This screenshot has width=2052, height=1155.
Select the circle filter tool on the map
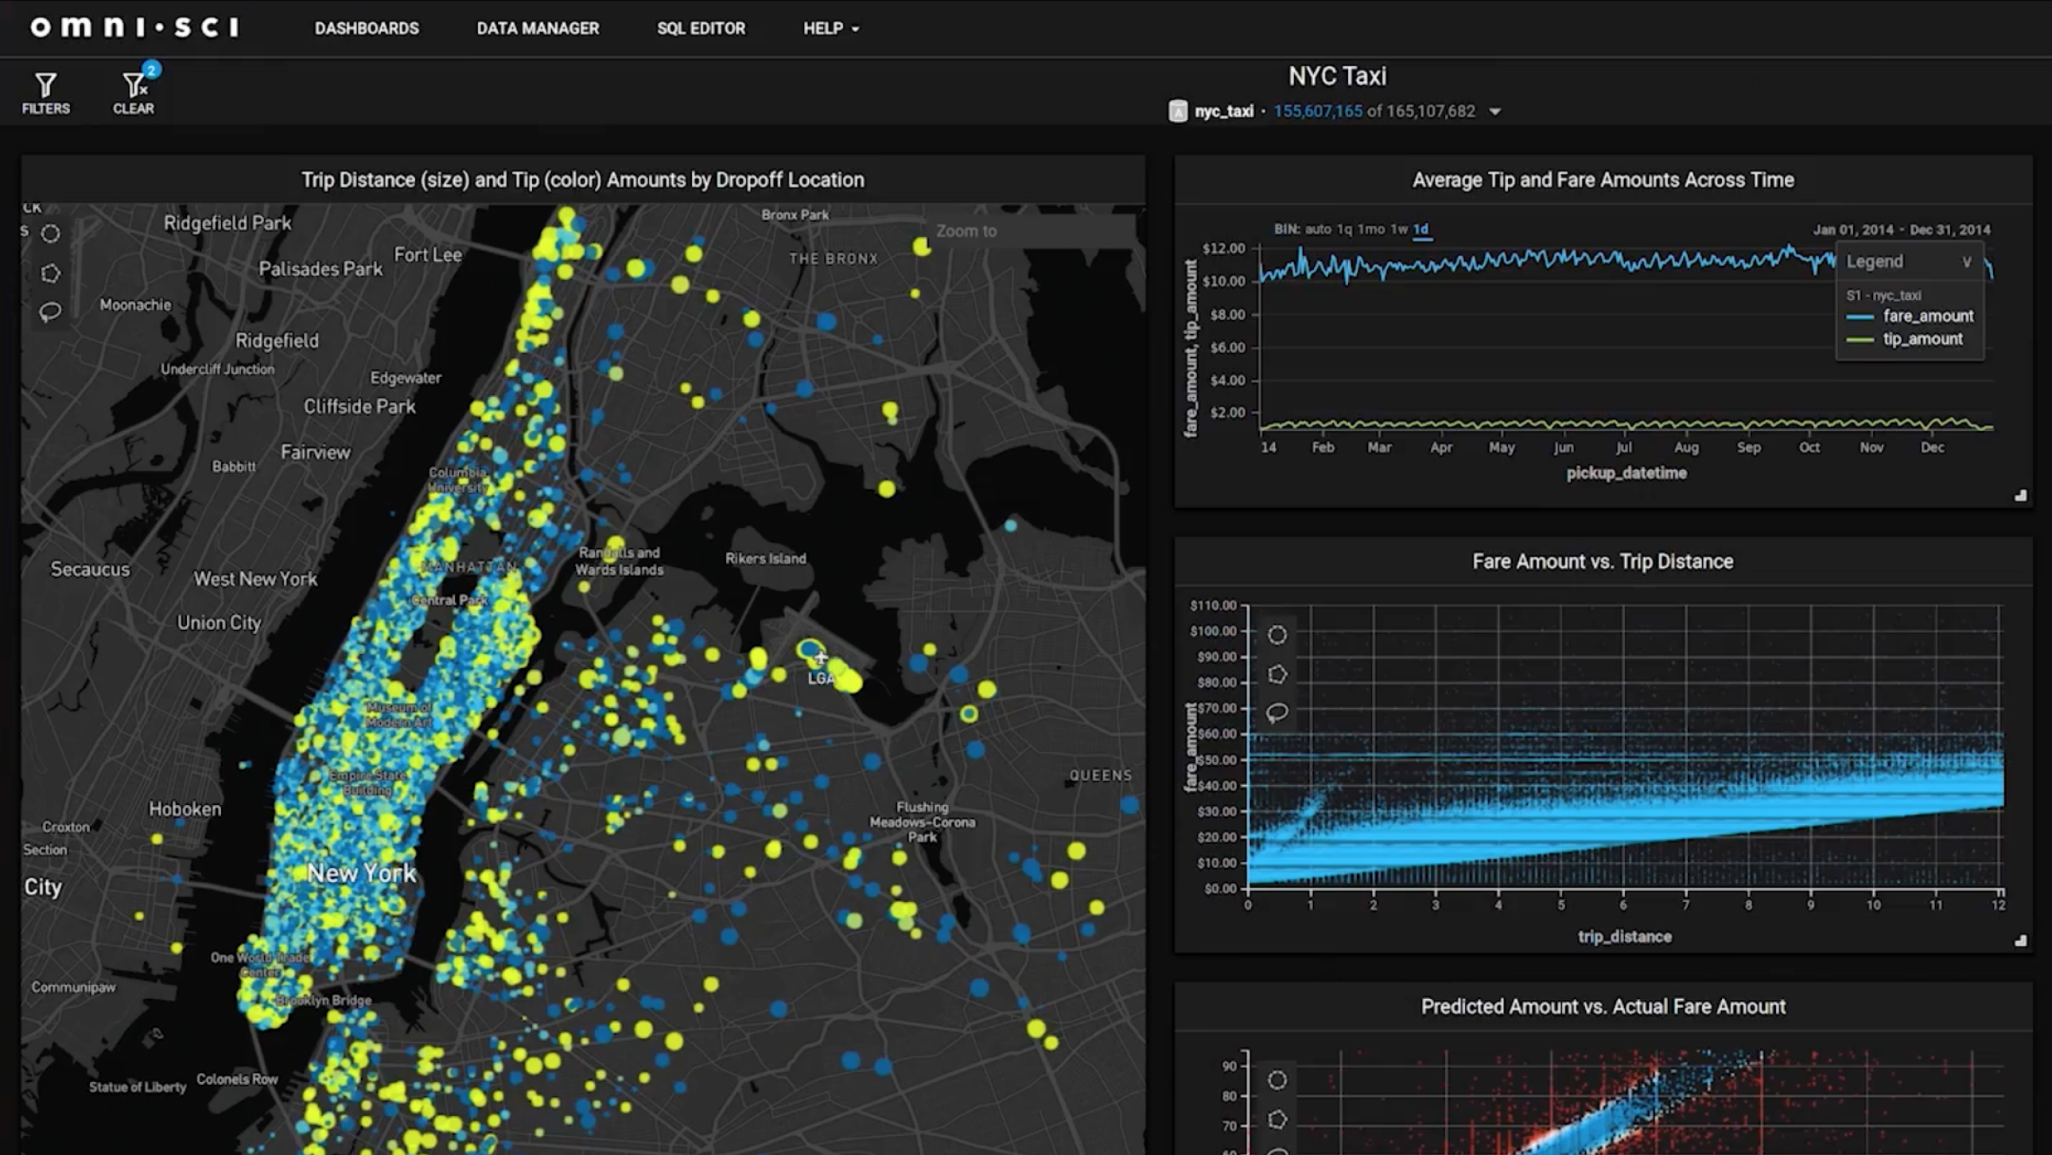50,233
